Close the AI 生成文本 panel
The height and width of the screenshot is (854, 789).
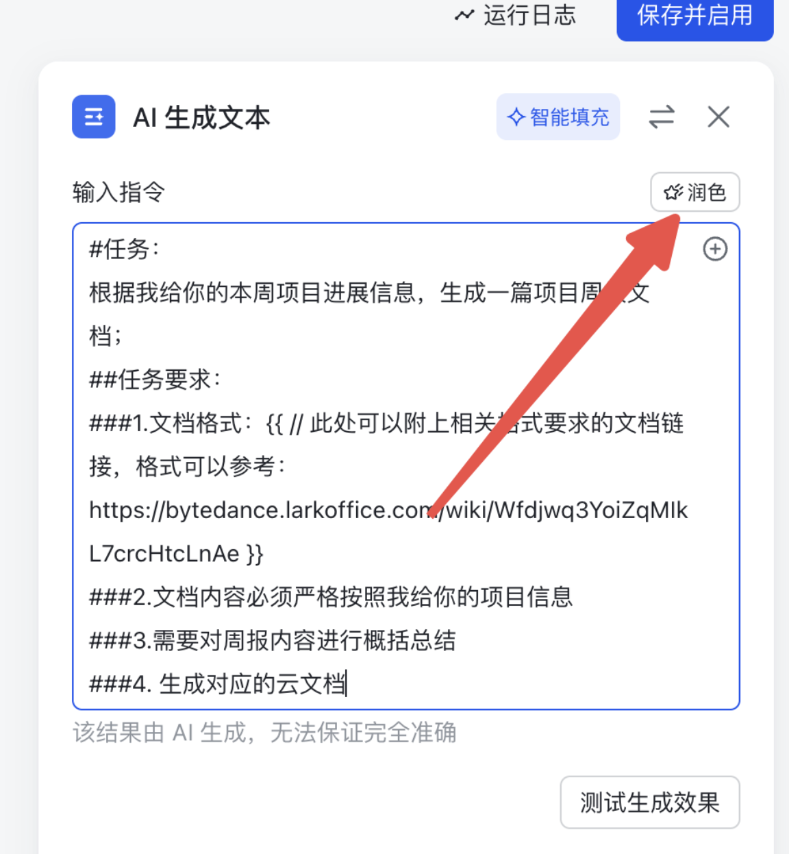click(x=718, y=117)
